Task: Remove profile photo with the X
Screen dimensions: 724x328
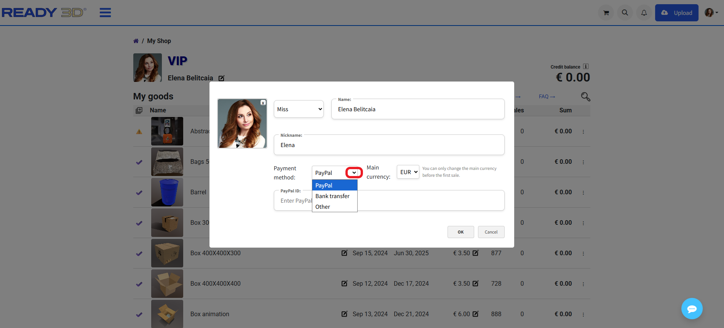Action: tap(263, 103)
